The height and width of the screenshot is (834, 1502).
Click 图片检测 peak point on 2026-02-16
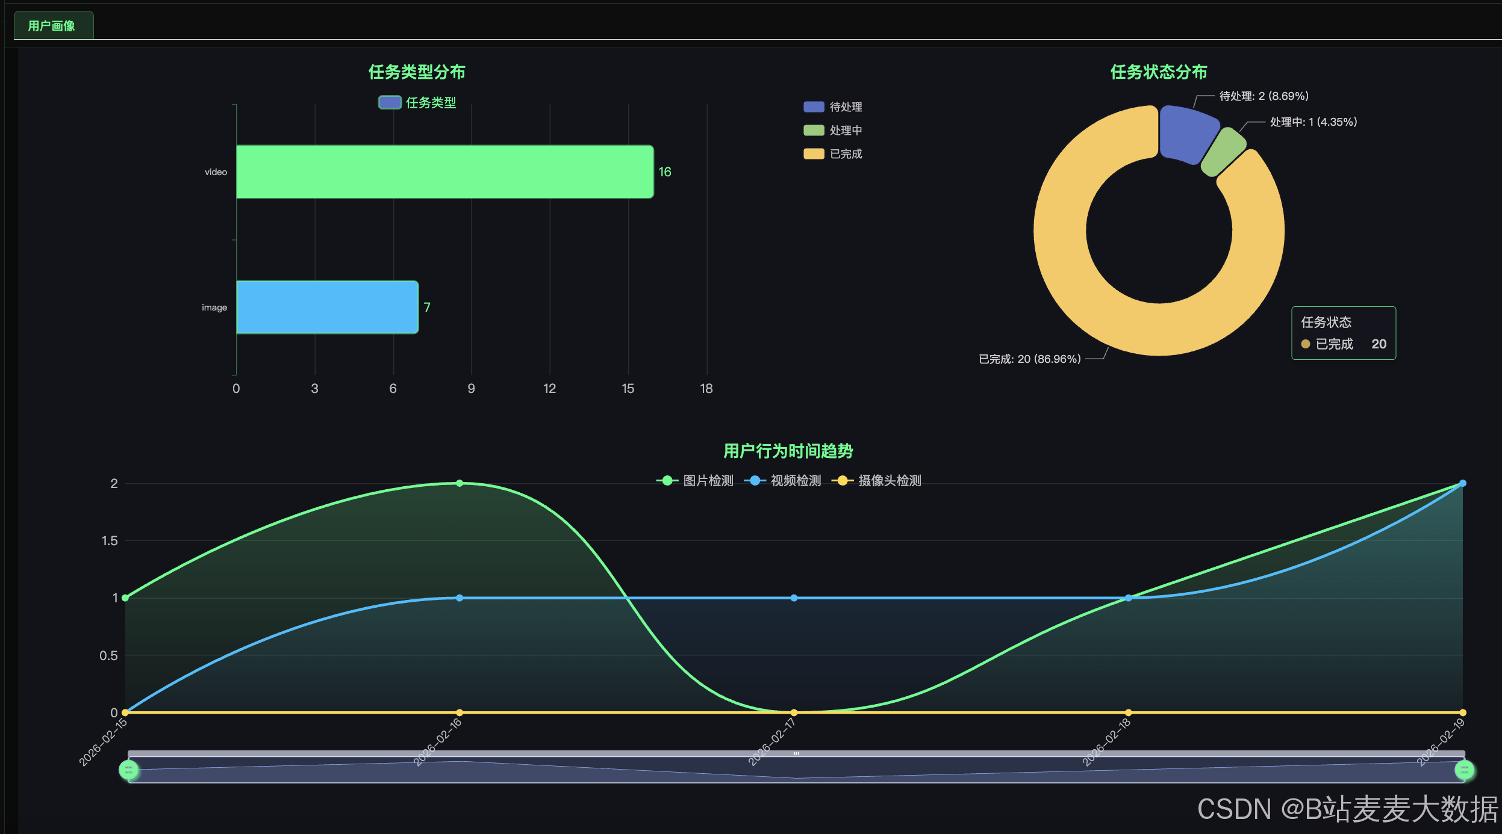(460, 483)
